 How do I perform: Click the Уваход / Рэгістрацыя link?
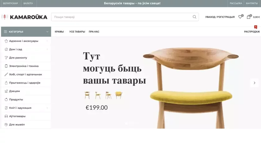click(220, 17)
